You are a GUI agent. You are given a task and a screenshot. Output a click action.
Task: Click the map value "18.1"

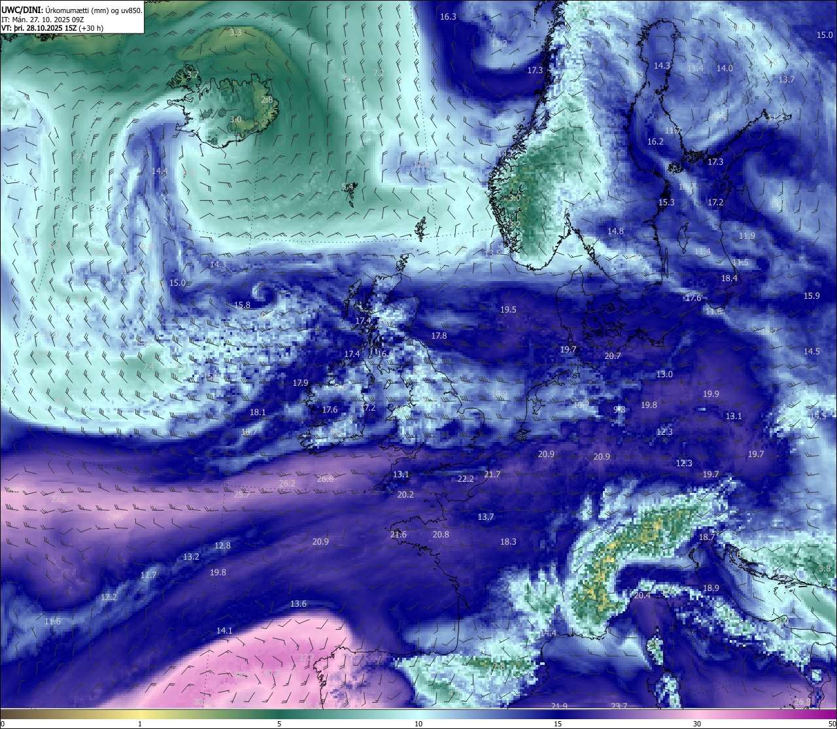click(x=258, y=412)
